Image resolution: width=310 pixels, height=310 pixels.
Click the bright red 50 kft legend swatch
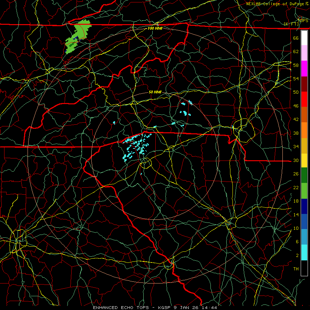304,99
